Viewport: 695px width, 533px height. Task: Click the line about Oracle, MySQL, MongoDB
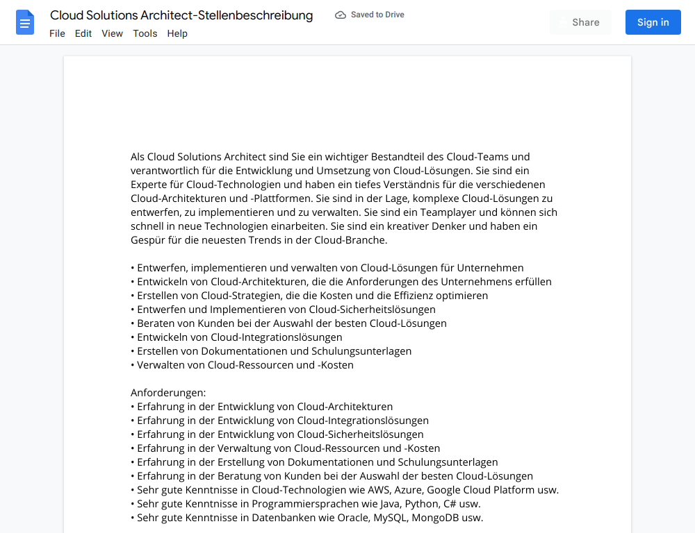point(306,518)
